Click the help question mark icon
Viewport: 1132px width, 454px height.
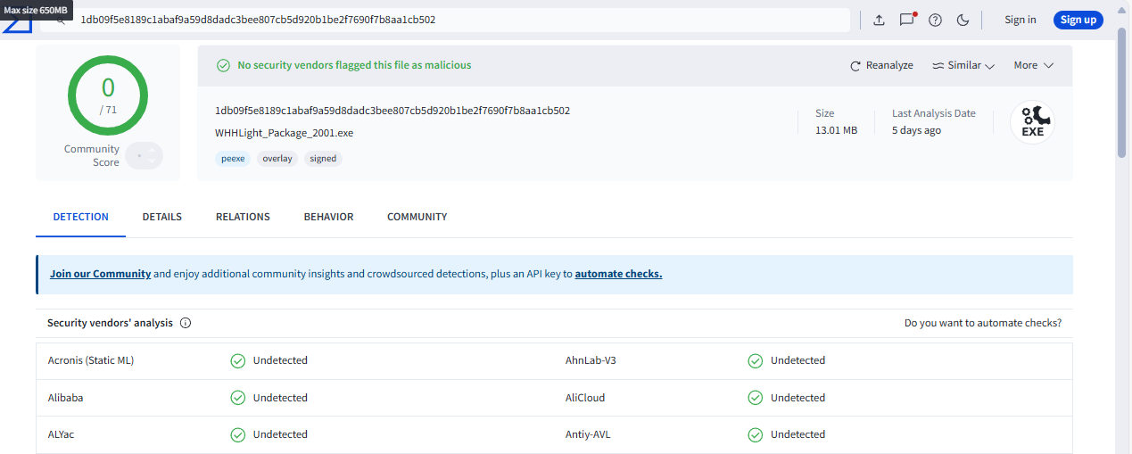click(x=935, y=20)
